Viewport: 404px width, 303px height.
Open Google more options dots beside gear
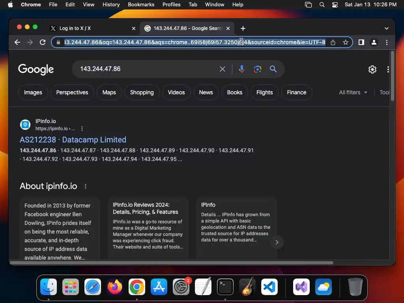[x=388, y=69]
